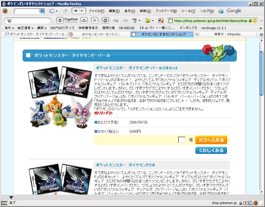Open the ブックマーク(B) menu
Screen dimensions: 265x207
pos(166,11)
